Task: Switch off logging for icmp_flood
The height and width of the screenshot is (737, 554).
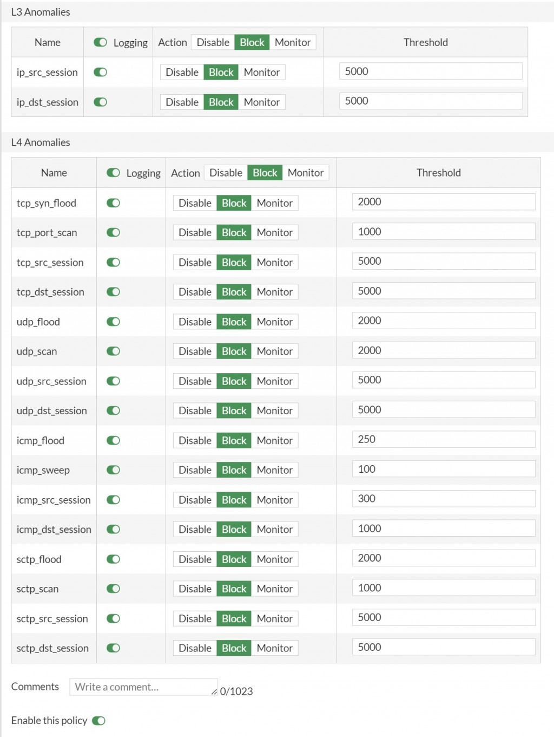Action: pyautogui.click(x=113, y=440)
